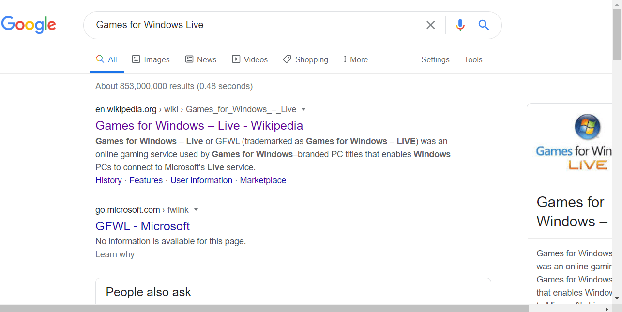The width and height of the screenshot is (622, 312).
Task: Click the go.microsoft.com › fwlink breadcrumb
Action: point(141,210)
